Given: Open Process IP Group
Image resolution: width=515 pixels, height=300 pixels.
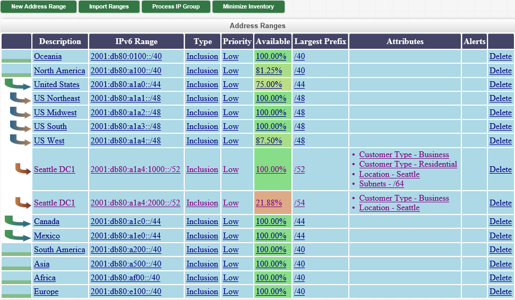Looking at the screenshot, I should [176, 7].
